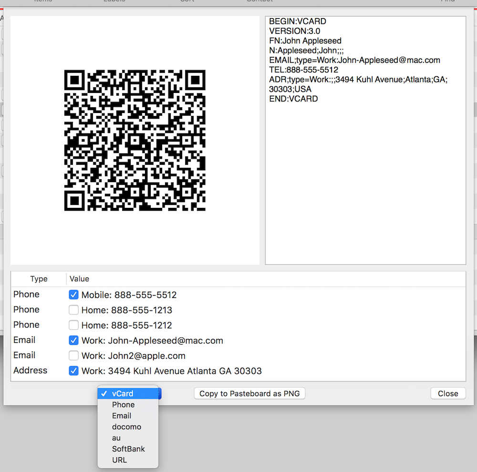Screen dimensions: 477x472
Task: Select Phone from the format popup menu
Action: click(128, 404)
